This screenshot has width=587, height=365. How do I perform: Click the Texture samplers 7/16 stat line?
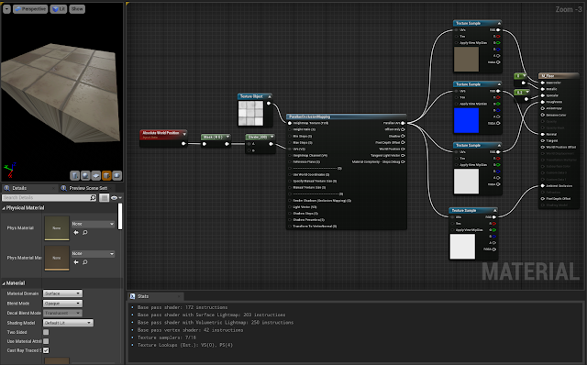167,337
